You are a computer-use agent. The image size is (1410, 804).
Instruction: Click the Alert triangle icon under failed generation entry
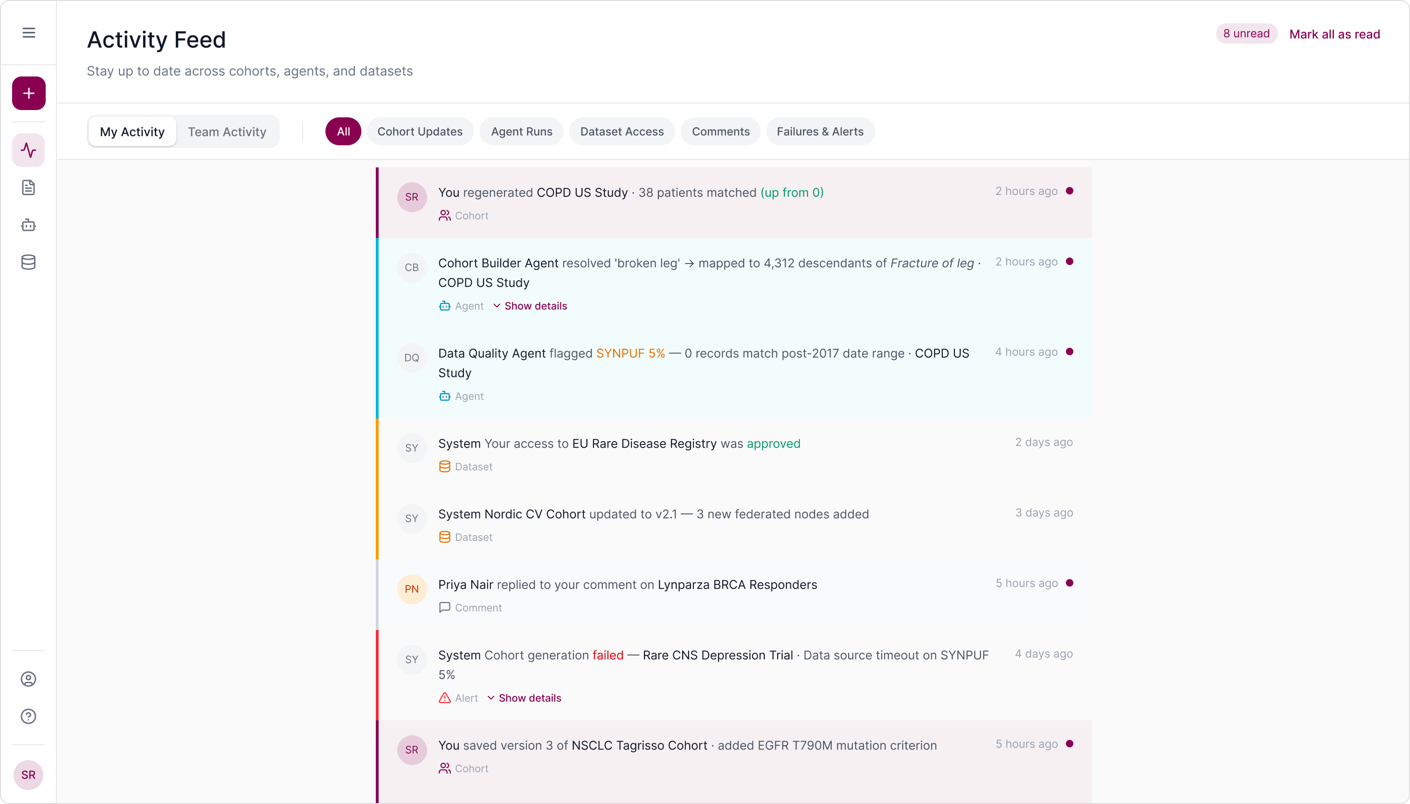[444, 699]
